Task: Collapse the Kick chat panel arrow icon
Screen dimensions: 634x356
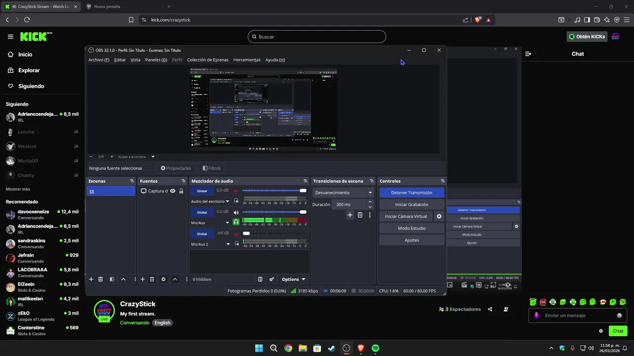Action: [528, 54]
